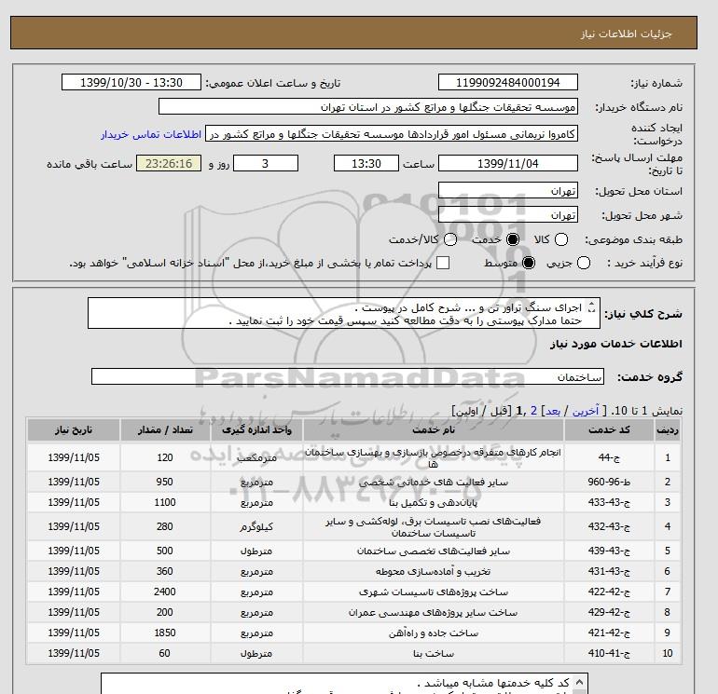Click the deadline hour field 13:30

(x=366, y=163)
